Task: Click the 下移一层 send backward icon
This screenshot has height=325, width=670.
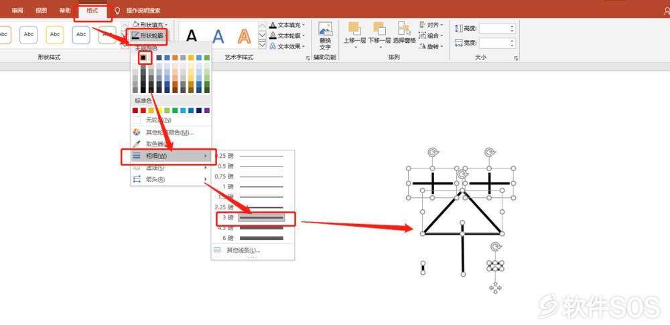Action: click(x=379, y=29)
